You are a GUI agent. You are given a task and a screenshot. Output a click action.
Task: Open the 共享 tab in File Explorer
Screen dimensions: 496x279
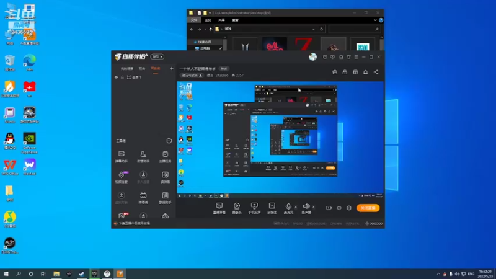pos(221,20)
